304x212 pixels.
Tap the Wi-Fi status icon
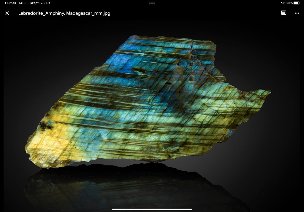[x=282, y=3]
